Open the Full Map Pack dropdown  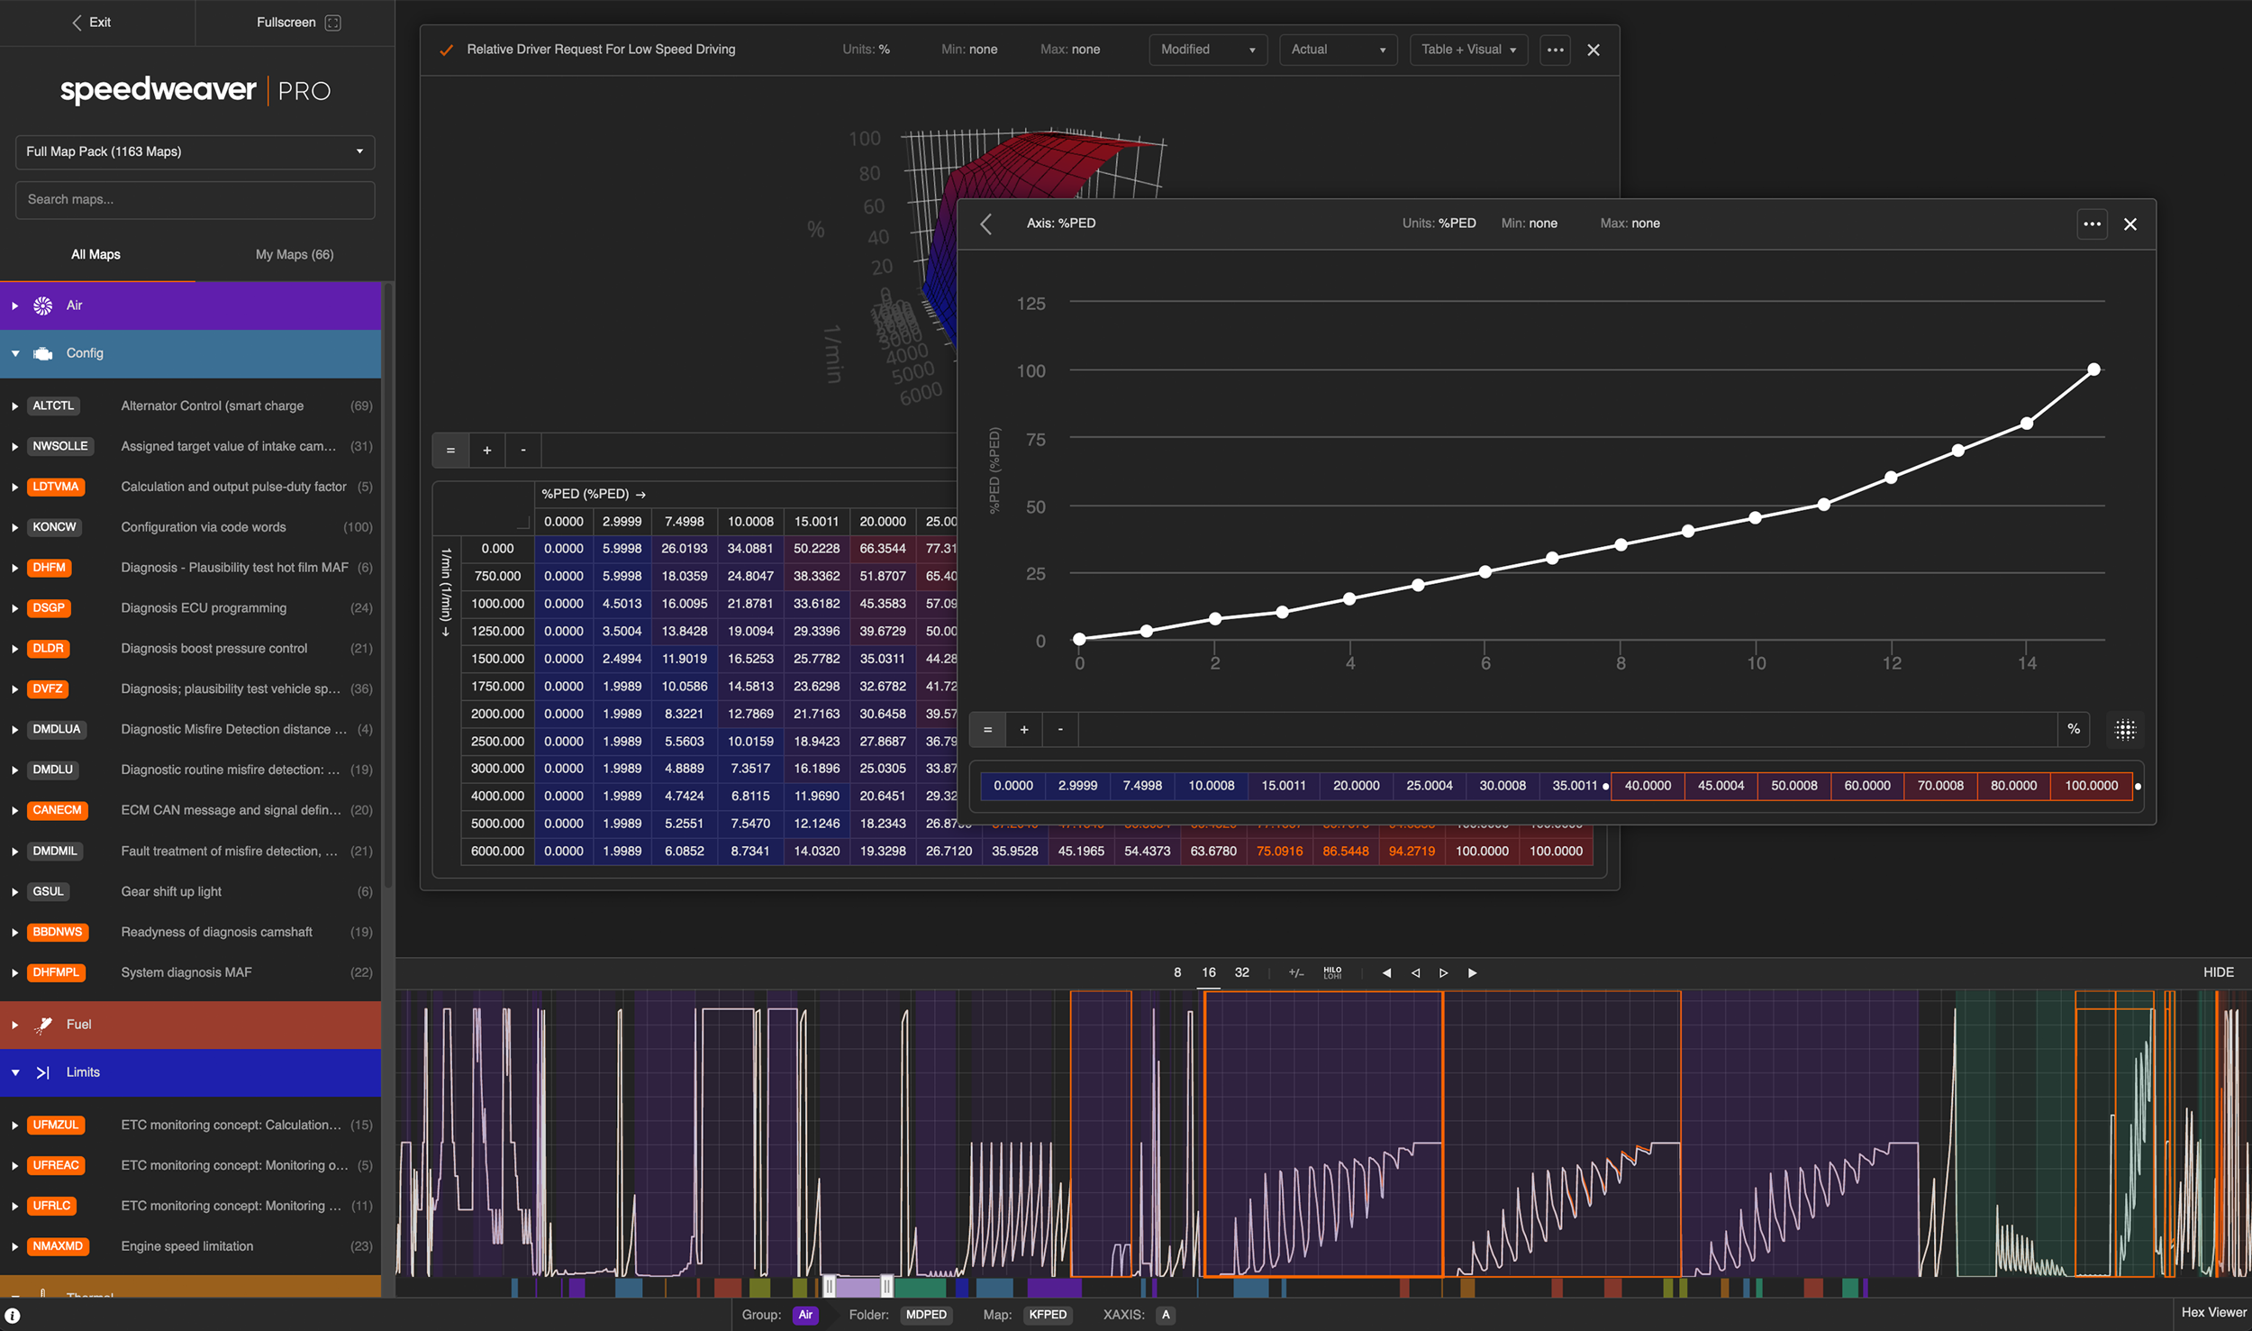click(x=195, y=151)
